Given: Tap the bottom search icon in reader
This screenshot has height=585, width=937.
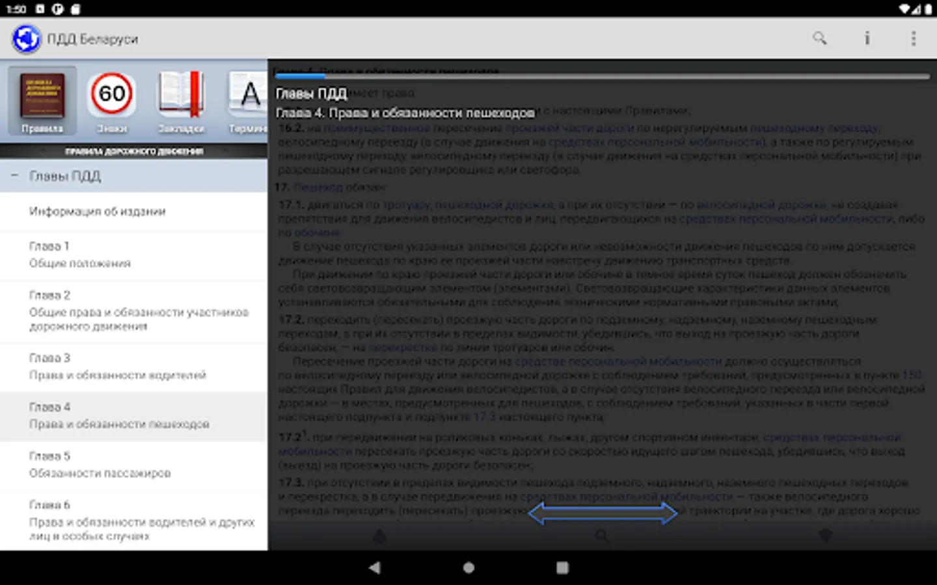Looking at the screenshot, I should 603,536.
